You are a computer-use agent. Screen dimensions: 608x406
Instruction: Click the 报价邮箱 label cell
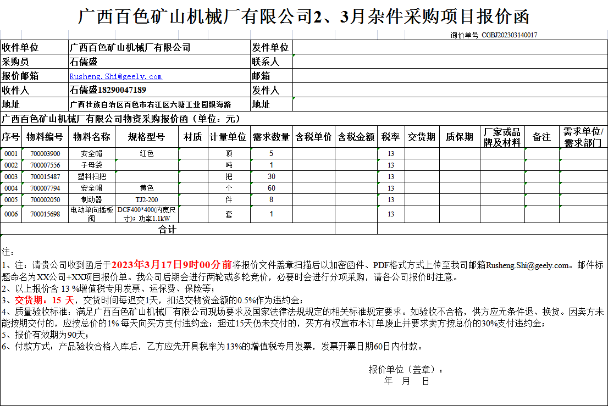(35, 76)
